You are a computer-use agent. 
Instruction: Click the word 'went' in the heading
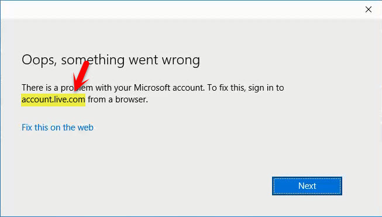point(143,60)
